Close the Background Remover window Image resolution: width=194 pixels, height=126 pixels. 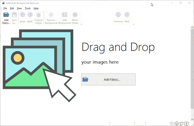189,3
